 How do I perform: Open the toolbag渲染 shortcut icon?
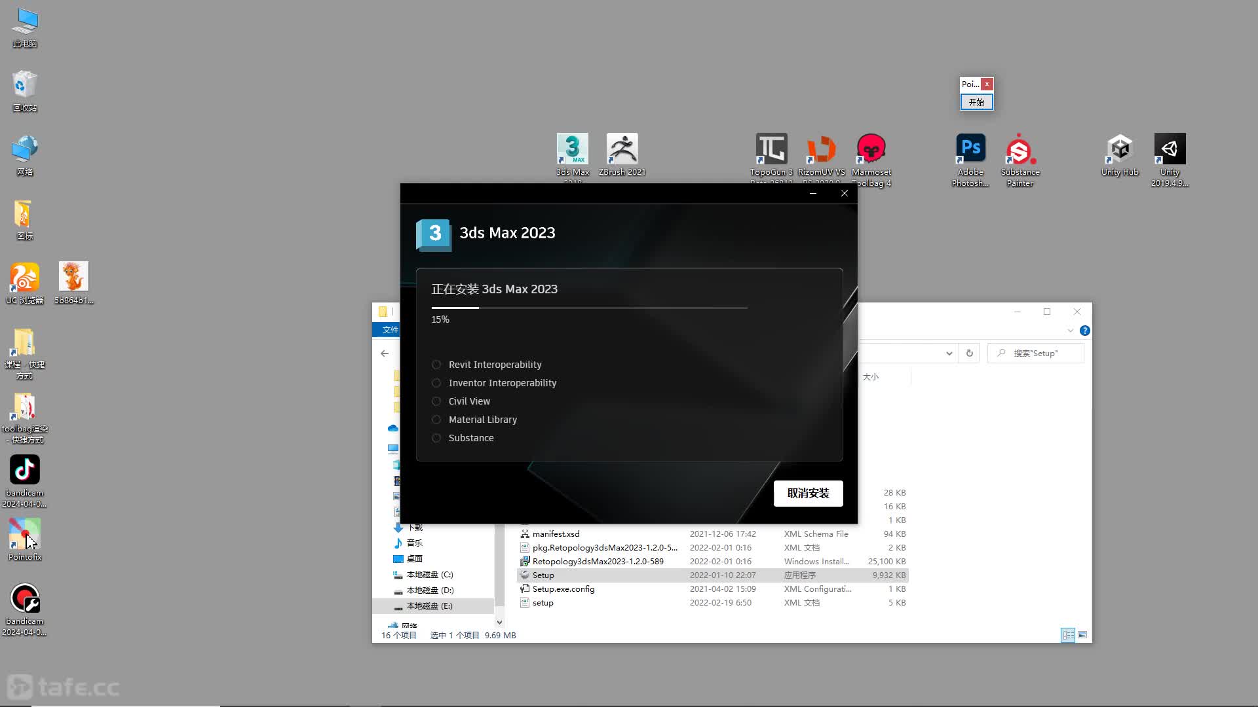pyautogui.click(x=25, y=418)
